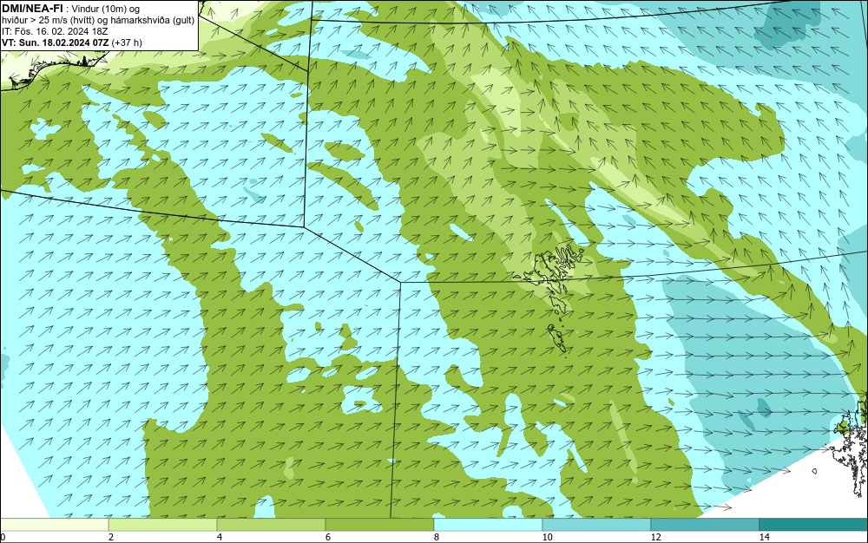Click the '14' label on color scale

[764, 538]
